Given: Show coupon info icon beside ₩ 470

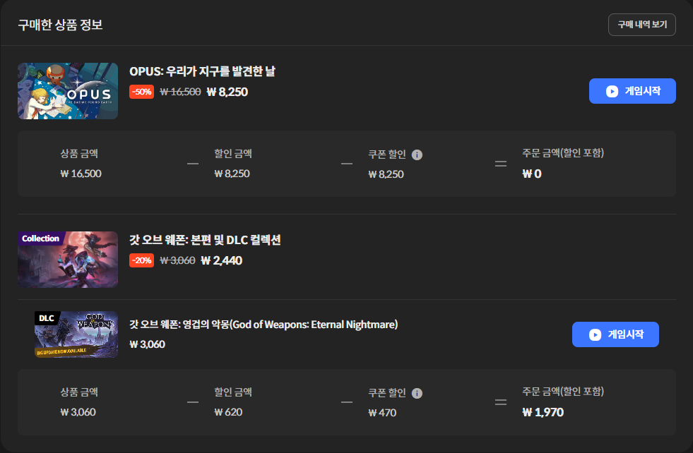Looking at the screenshot, I should (x=417, y=394).
